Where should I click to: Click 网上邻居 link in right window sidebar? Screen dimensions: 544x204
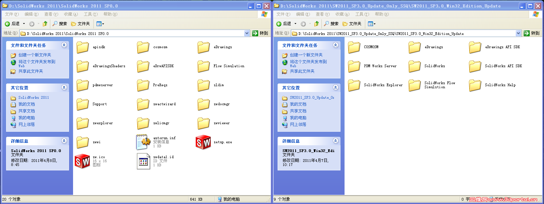(298, 125)
